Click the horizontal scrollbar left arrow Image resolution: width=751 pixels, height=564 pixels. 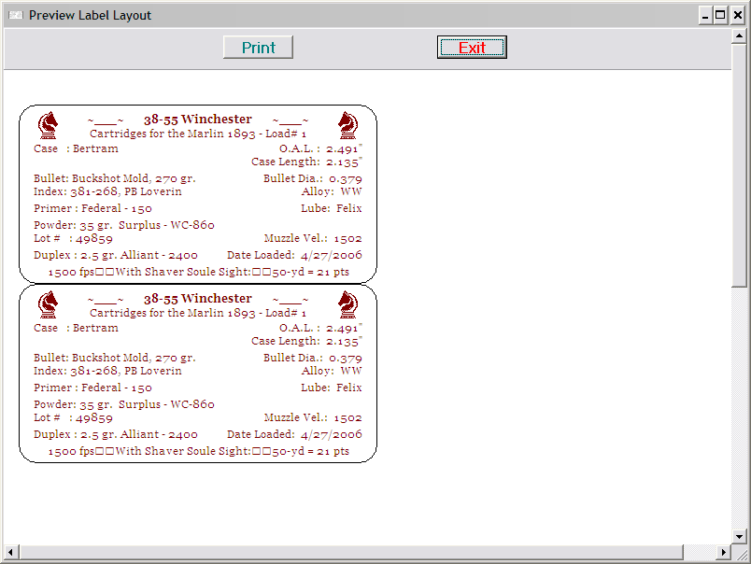[x=11, y=552]
